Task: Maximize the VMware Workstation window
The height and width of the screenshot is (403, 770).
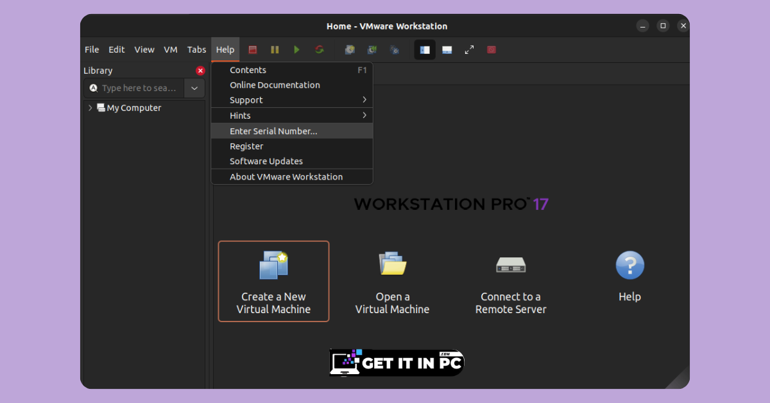Action: point(663,26)
